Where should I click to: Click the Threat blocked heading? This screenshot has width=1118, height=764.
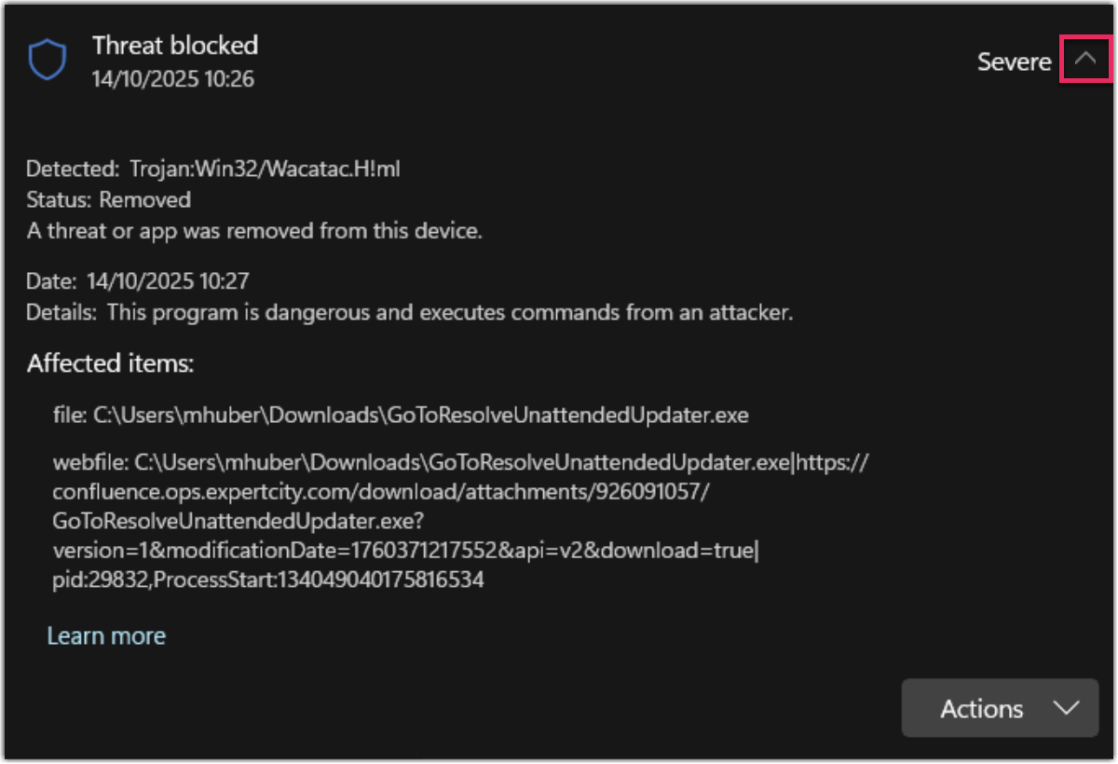(x=175, y=45)
